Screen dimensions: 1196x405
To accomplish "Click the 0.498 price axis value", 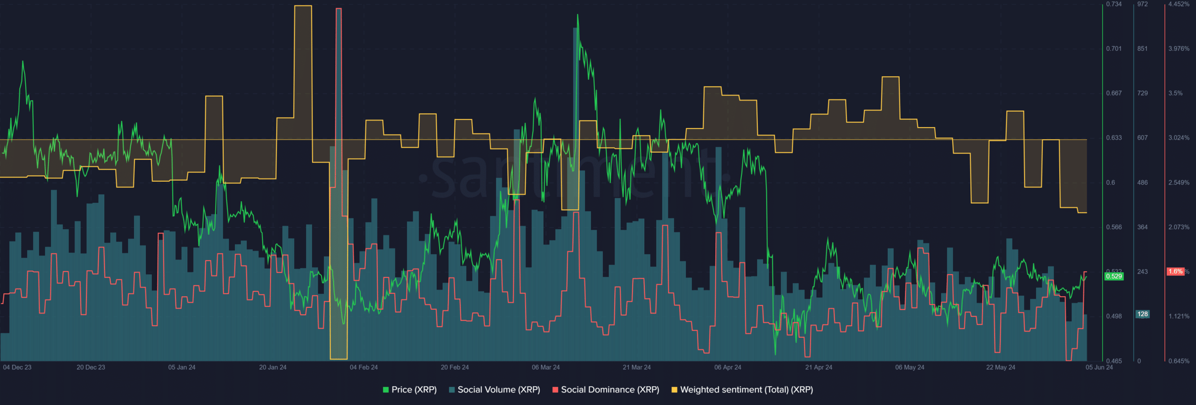I will (1114, 316).
